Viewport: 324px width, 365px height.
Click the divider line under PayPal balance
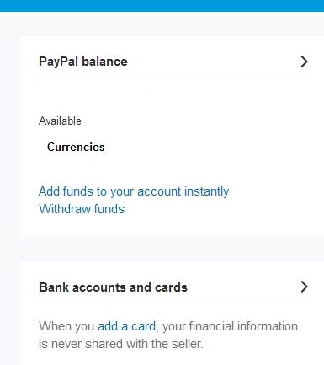[x=174, y=78]
